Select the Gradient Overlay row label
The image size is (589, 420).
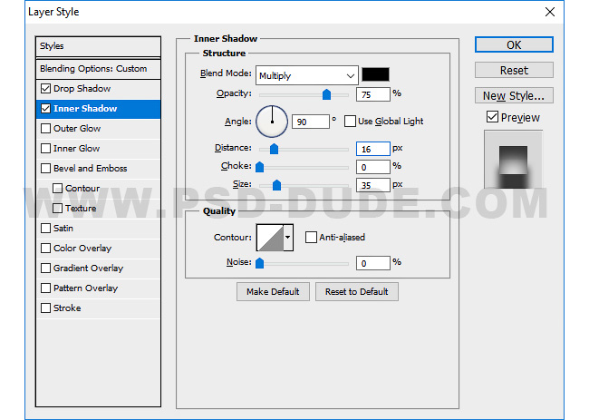[88, 269]
